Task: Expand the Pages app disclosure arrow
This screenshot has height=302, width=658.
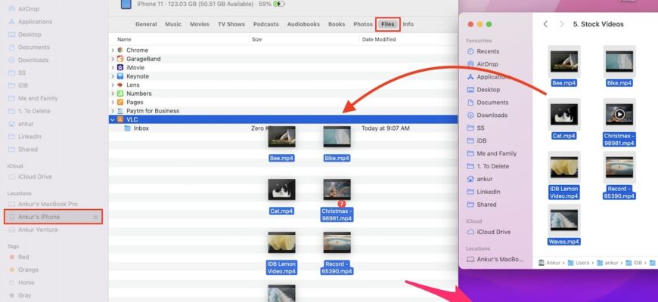Action: tap(113, 102)
